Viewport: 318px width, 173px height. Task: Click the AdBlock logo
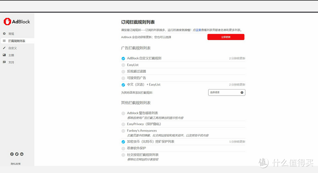click(x=17, y=21)
